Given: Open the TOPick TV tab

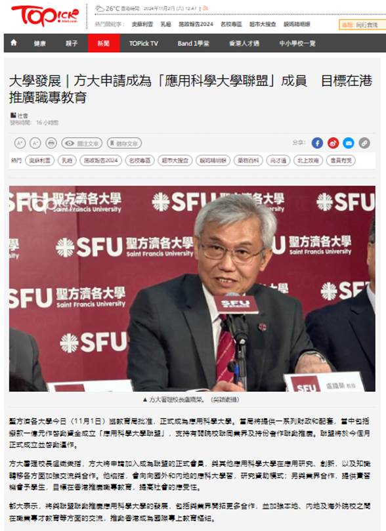Looking at the screenshot, I should (144, 43).
